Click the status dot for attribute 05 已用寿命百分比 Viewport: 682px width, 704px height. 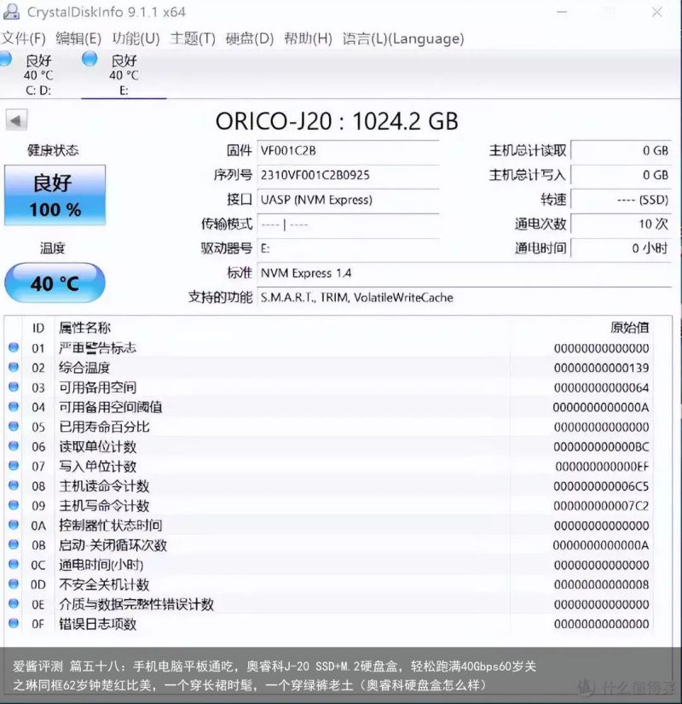click(x=14, y=427)
